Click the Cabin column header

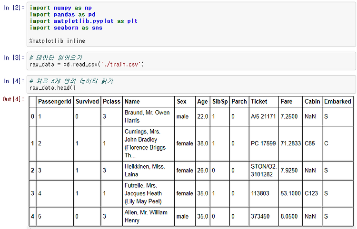[312, 101]
